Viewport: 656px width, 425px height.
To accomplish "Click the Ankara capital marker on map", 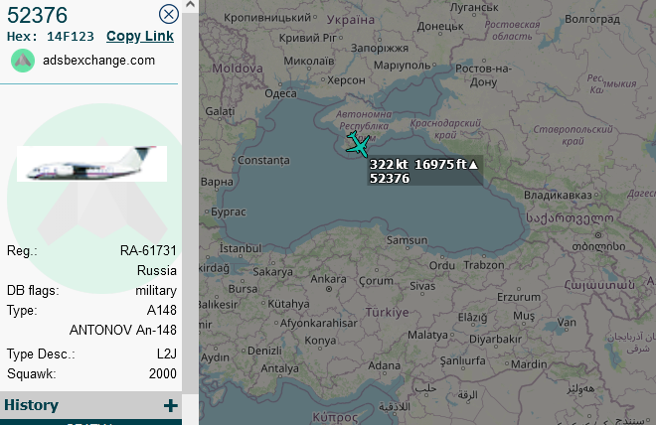I will point(329,289).
